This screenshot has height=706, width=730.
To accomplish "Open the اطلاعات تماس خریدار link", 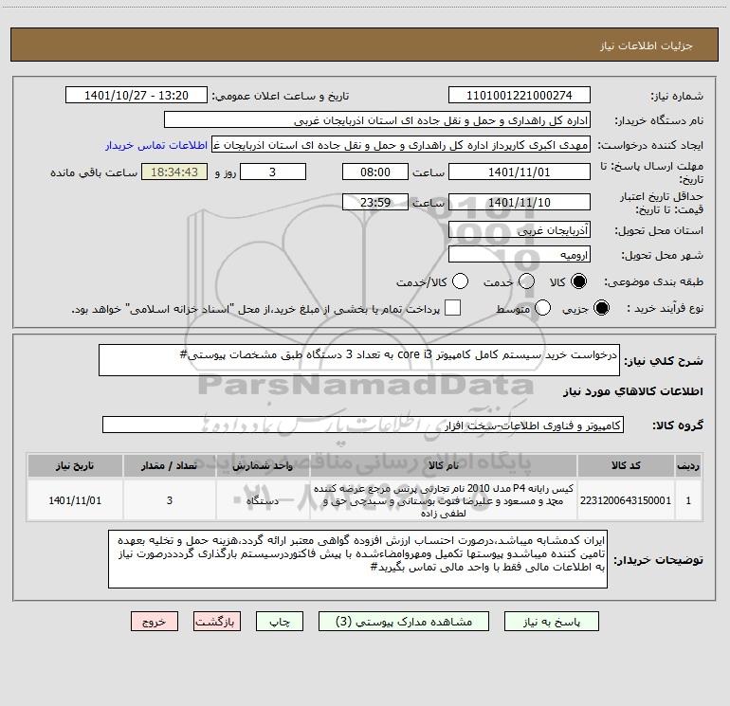I will [156, 145].
